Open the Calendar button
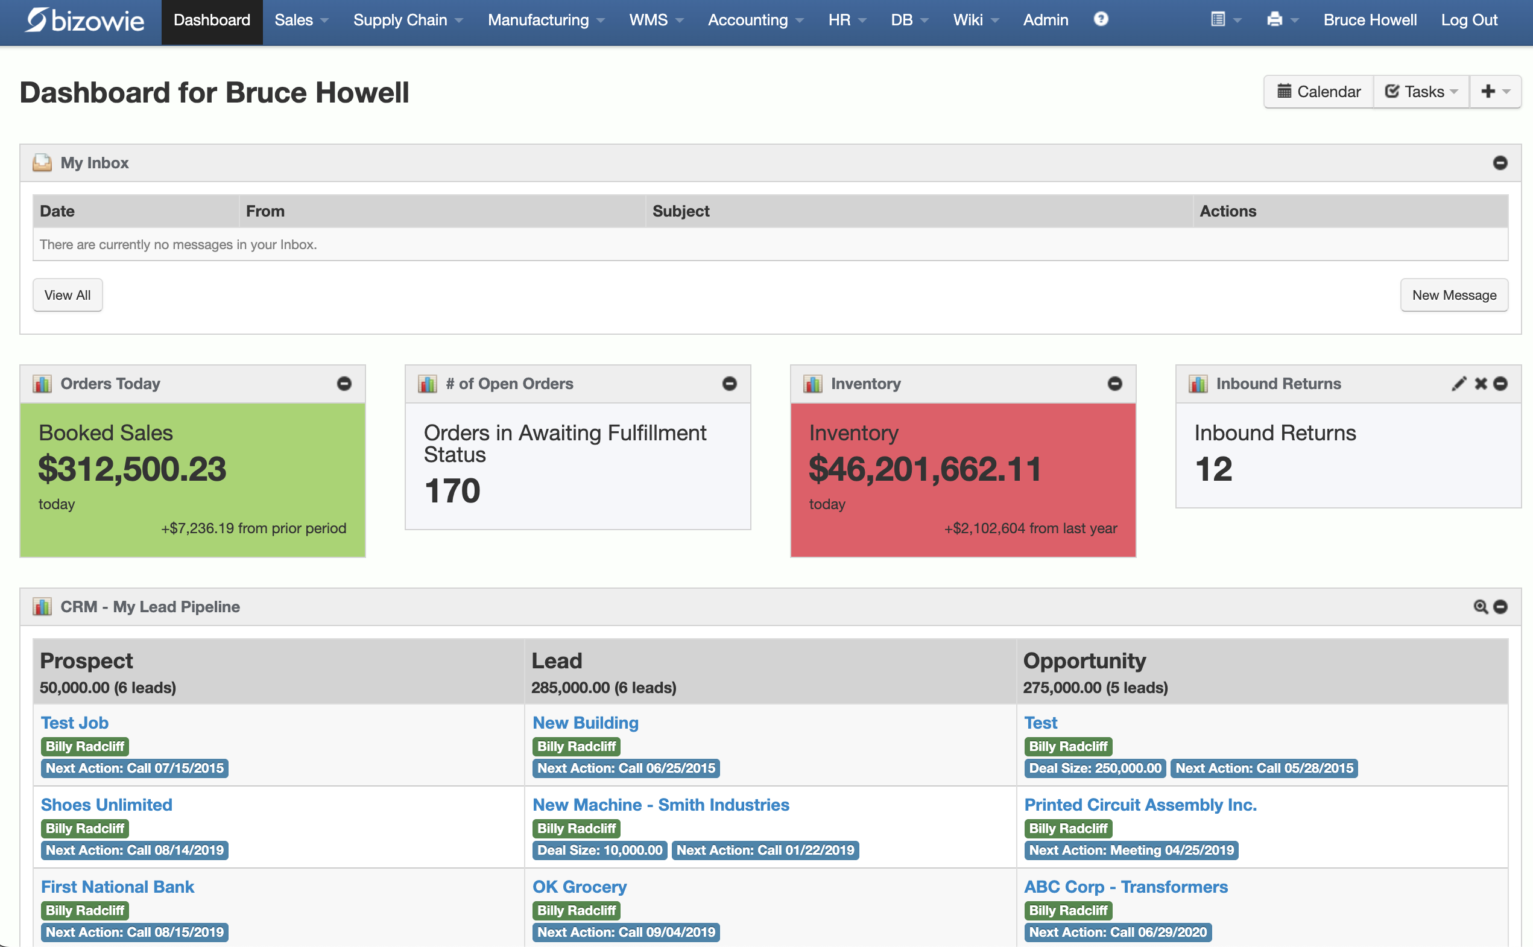 pos(1319,92)
